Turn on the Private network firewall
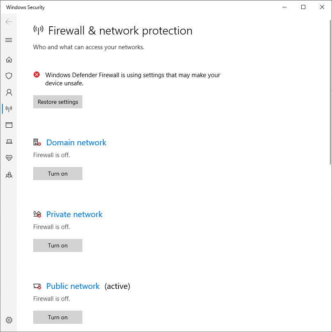Viewport: 332px width, 332px height. point(58,245)
